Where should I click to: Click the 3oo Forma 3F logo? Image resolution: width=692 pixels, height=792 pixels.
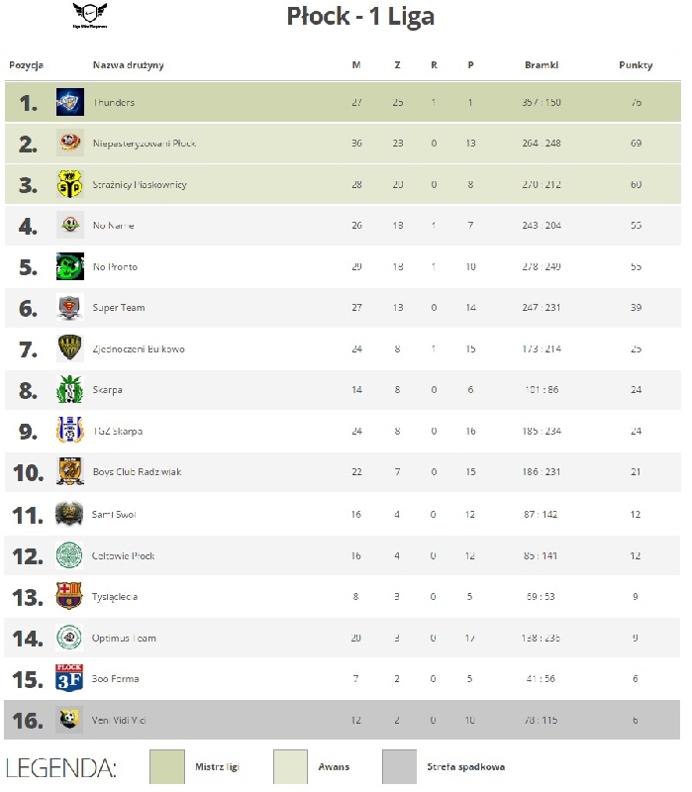pyautogui.click(x=69, y=678)
